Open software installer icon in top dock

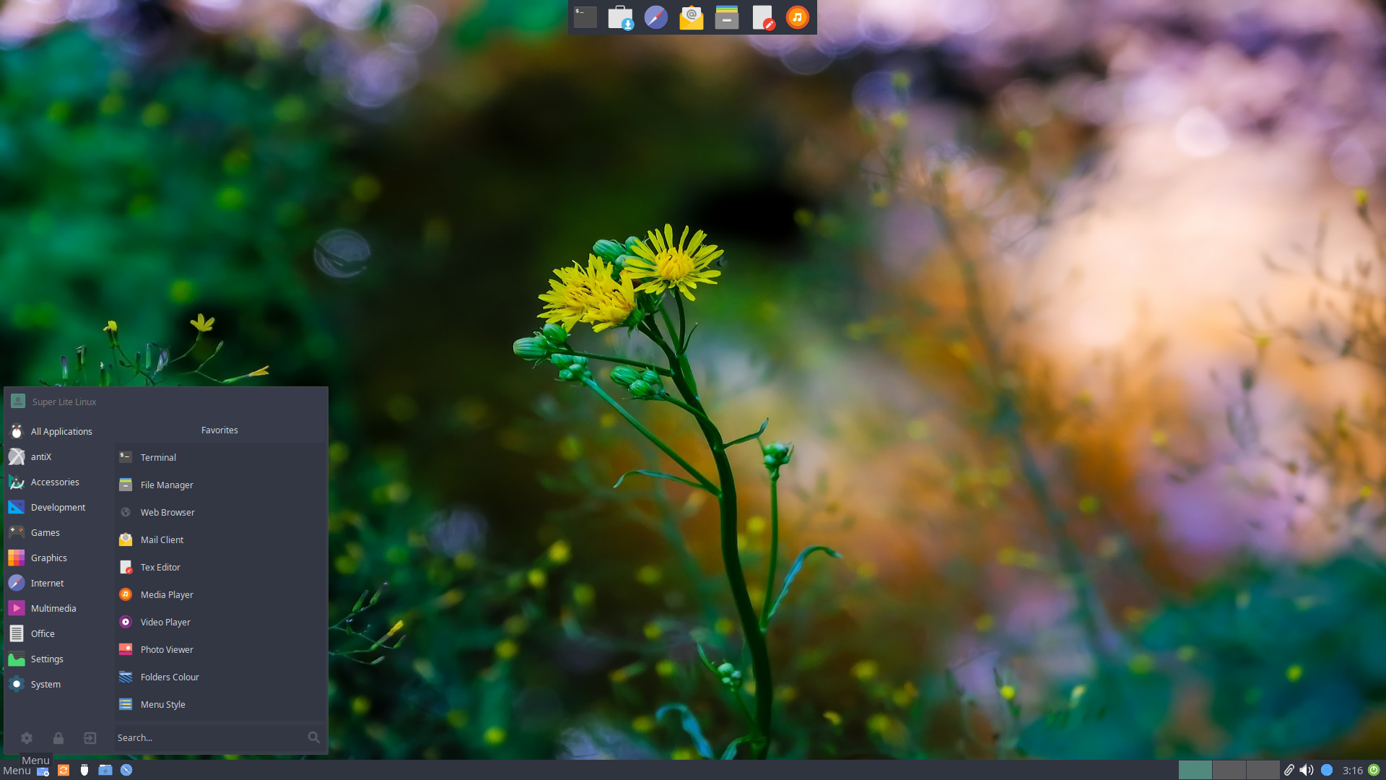pyautogui.click(x=620, y=17)
